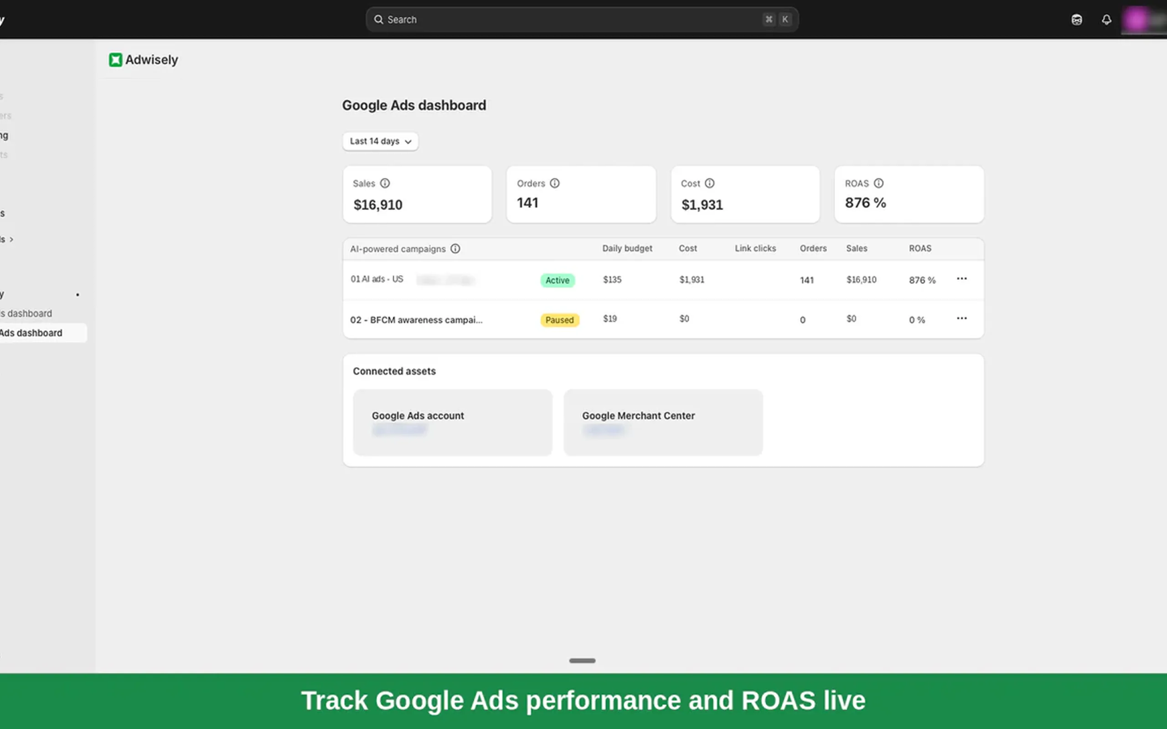Image resolution: width=1167 pixels, height=729 pixels.
Task: Click the Adwisely app name text
Action: [x=151, y=60]
